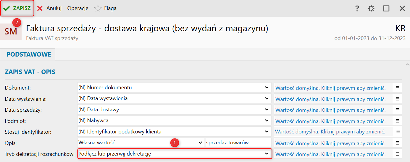Viewport: 410px width, 162px height.
Task: Collapse the section using the right-side chevron
Action: (407, 65)
